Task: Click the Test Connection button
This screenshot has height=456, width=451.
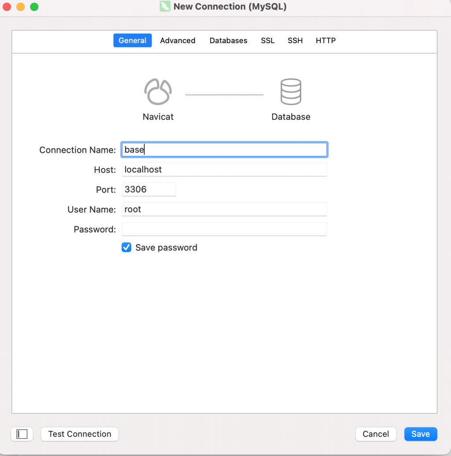Action: tap(80, 434)
